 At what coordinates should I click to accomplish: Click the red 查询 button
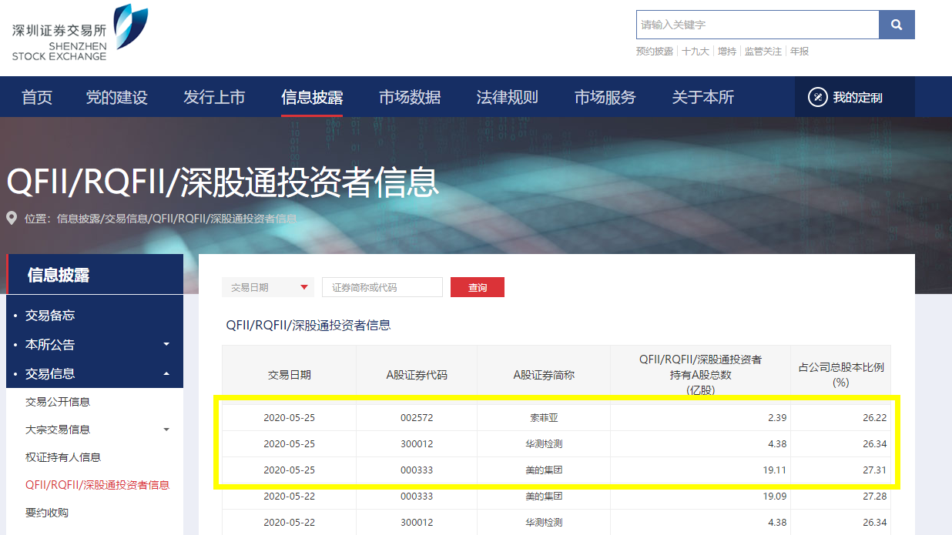coord(478,287)
